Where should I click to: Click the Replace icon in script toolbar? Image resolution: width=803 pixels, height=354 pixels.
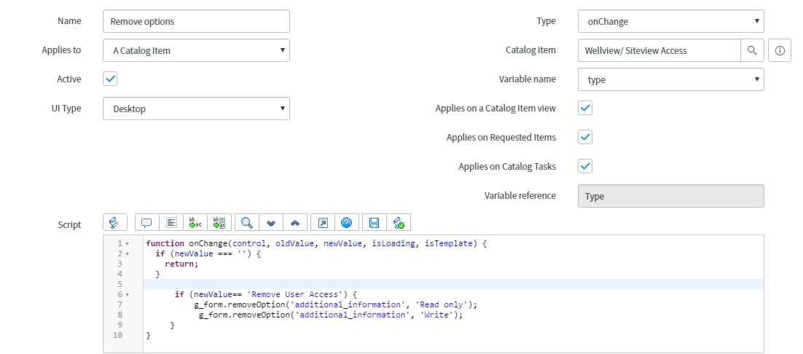coord(195,223)
